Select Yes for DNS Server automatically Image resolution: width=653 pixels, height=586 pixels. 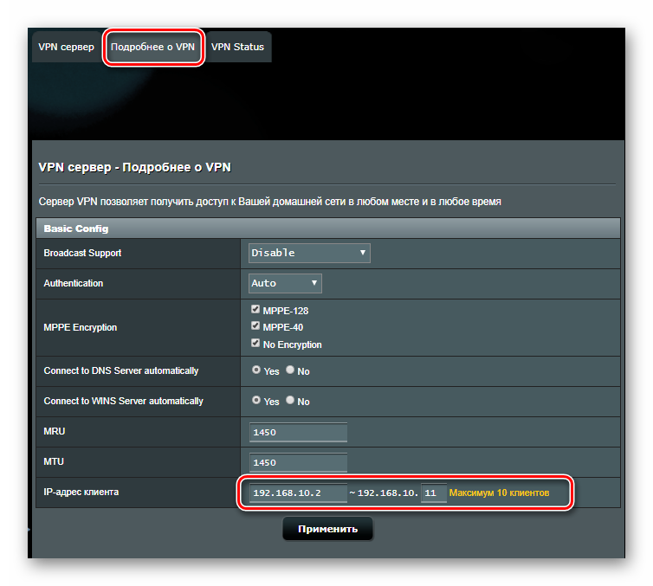coord(256,370)
